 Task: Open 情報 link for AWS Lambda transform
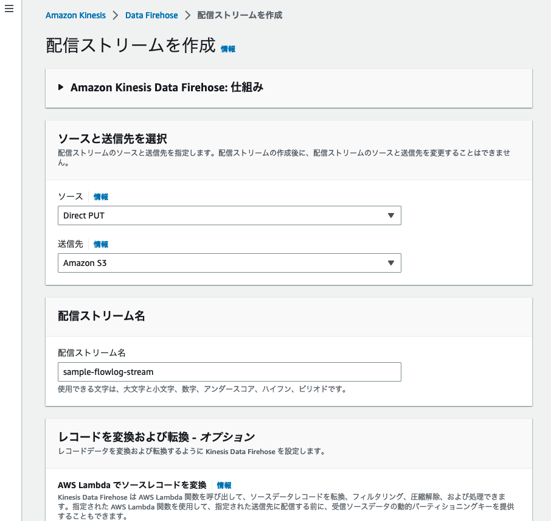click(x=224, y=485)
